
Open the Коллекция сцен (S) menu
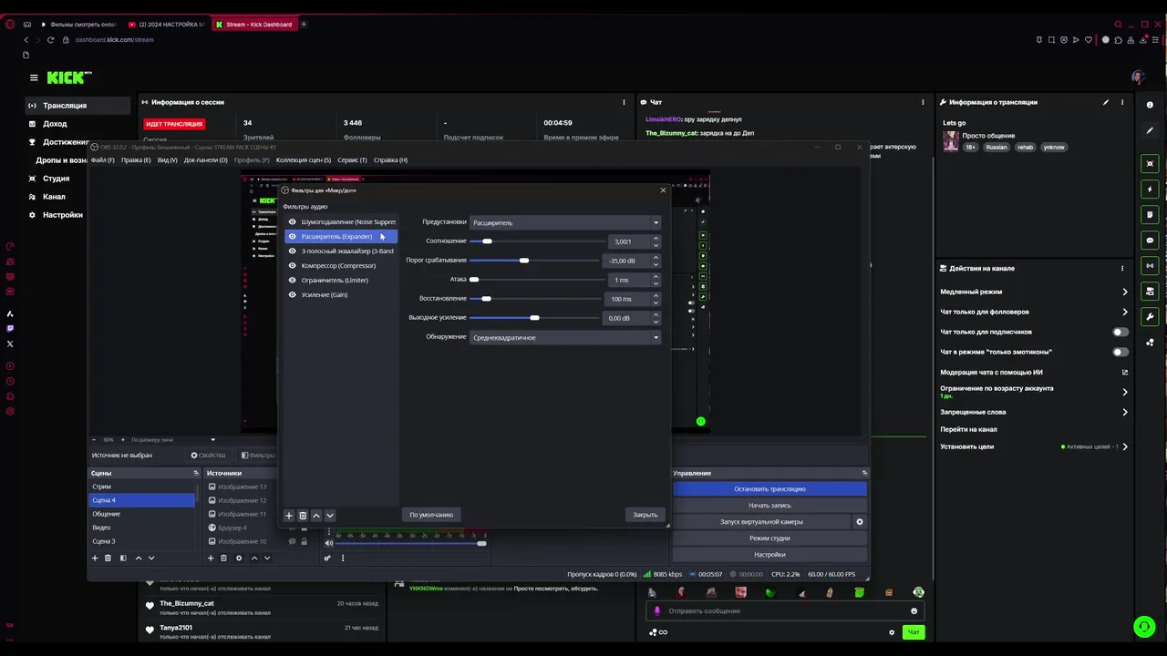click(x=304, y=159)
